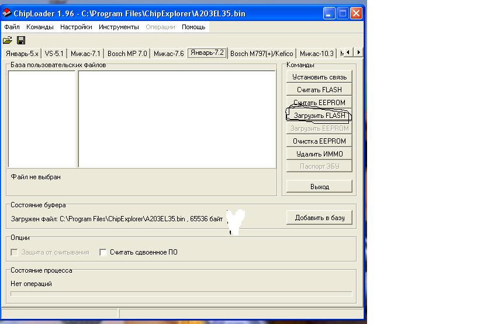
Task: Switch to the Микас-10.3 tab
Action: pyautogui.click(x=317, y=54)
